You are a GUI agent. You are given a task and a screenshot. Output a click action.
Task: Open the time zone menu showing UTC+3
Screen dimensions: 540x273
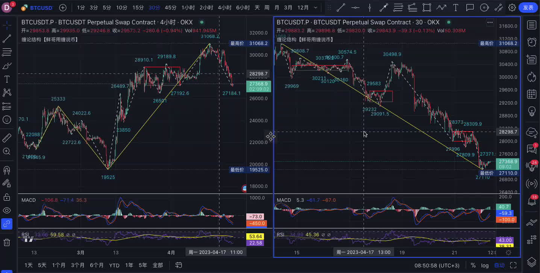(437, 265)
